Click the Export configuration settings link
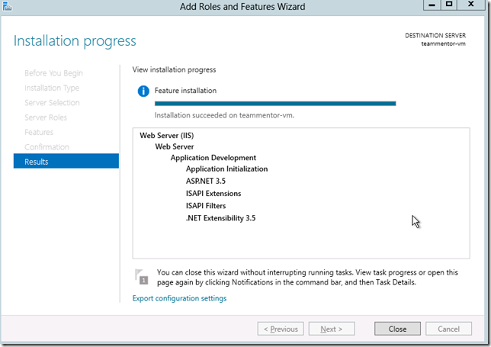The width and height of the screenshot is (491, 347). pyautogui.click(x=179, y=298)
